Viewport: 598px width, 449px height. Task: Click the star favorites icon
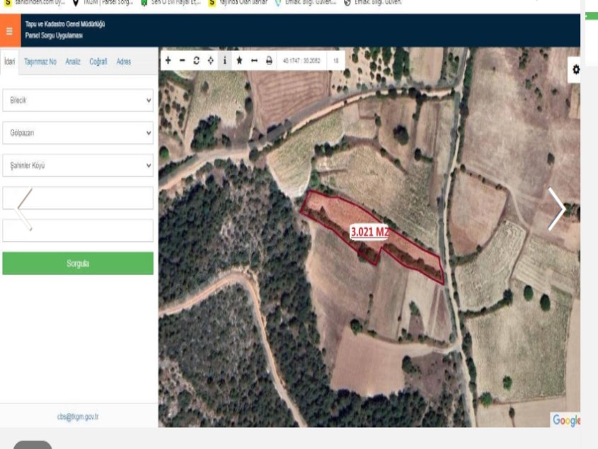tap(240, 61)
